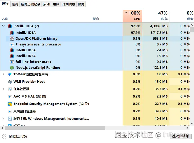Click the Endpoint Security Management System icon
The image size is (194, 143).
click(10, 104)
